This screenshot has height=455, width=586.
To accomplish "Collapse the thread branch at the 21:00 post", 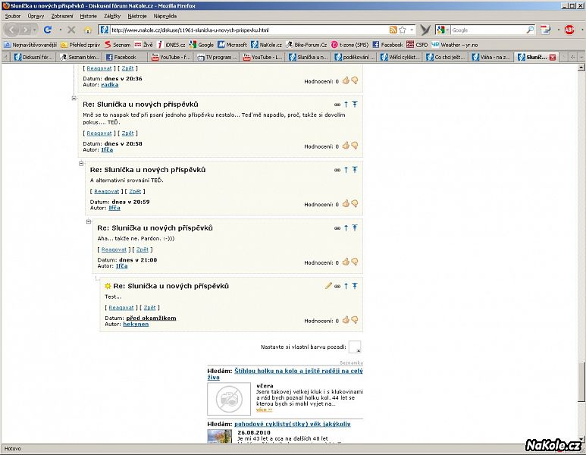I will tap(89, 222).
